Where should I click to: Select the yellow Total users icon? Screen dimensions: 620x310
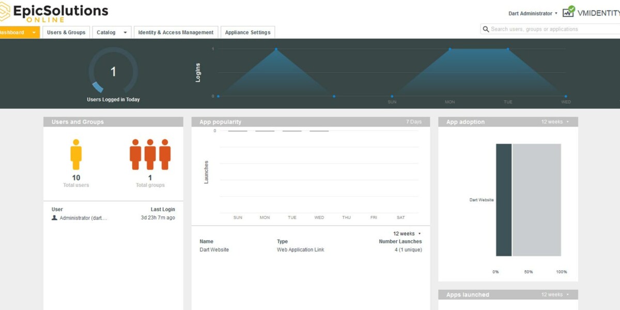click(76, 154)
